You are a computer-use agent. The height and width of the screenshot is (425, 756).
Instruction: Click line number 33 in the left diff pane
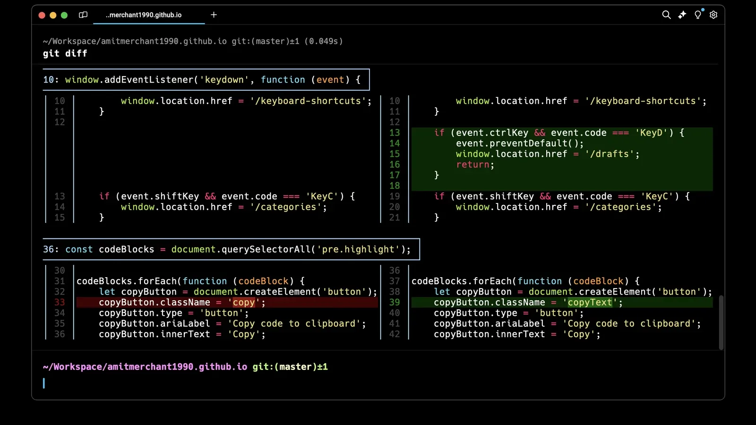[x=60, y=302]
